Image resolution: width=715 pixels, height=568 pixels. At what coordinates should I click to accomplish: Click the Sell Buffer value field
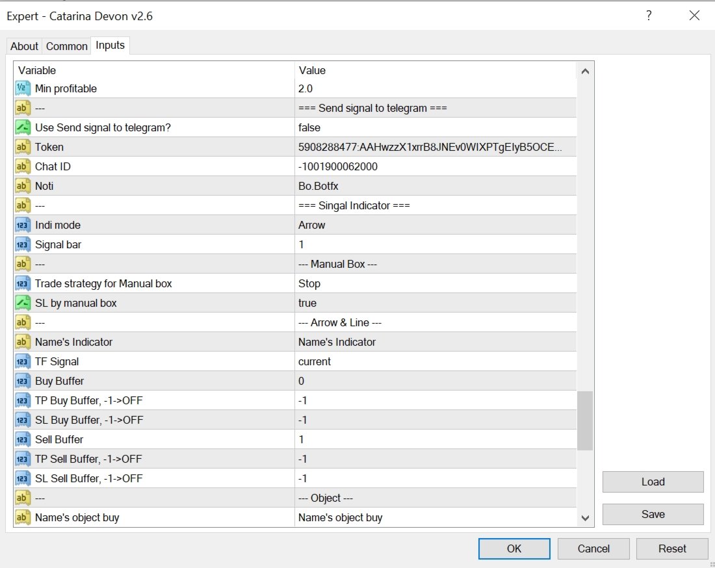point(435,439)
